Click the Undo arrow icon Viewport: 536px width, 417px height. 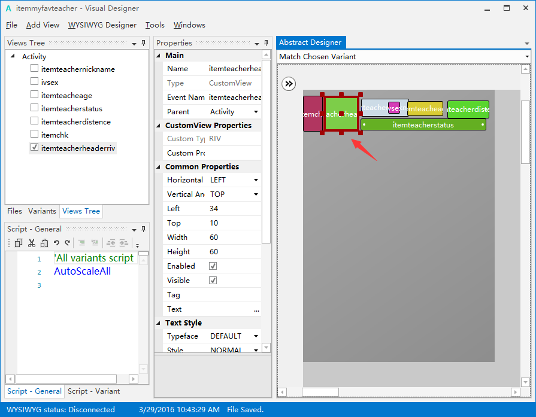(57, 243)
